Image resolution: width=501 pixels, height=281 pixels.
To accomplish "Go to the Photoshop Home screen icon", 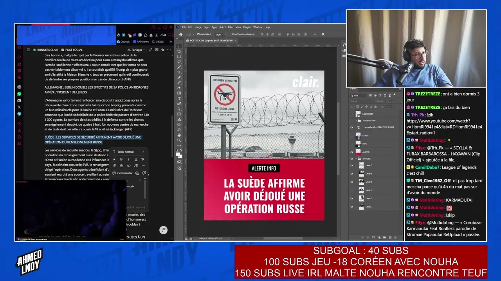I will pos(181,34).
